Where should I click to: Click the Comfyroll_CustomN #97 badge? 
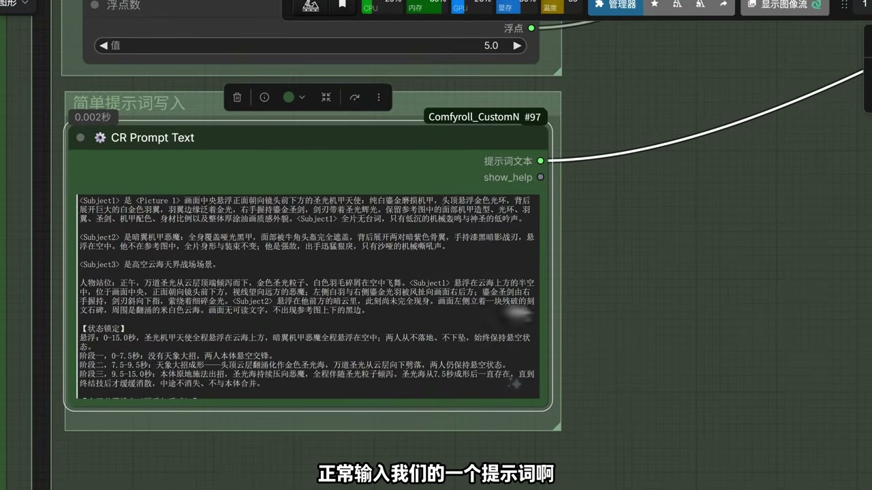point(484,117)
